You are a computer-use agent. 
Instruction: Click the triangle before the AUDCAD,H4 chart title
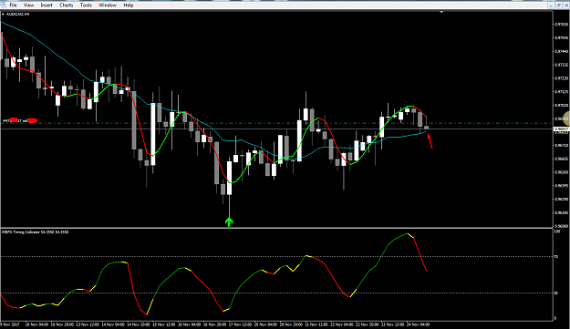[4, 15]
